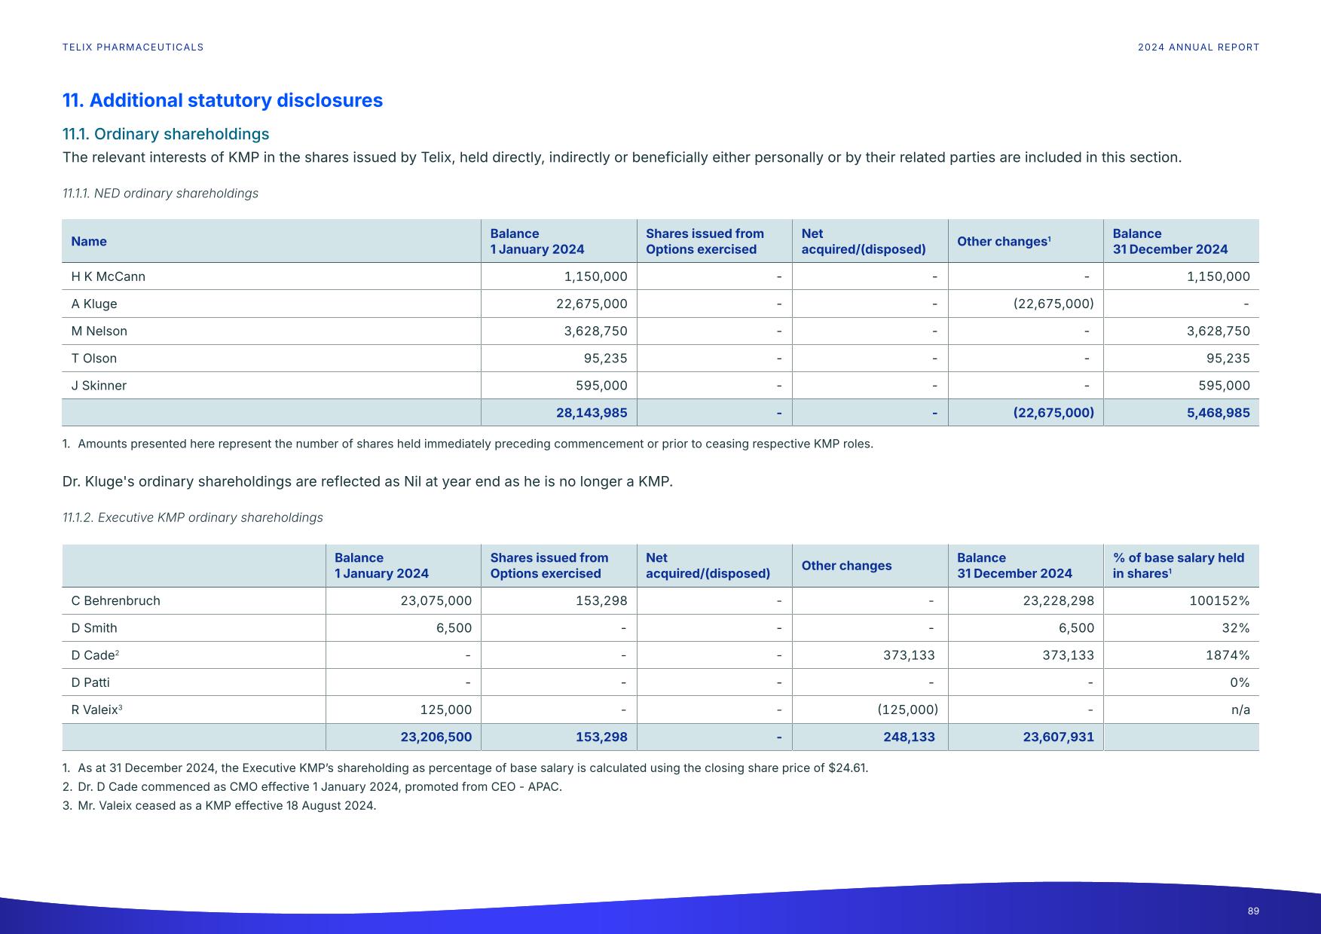Select M Nelson's balance of 3,628,750
Viewport: 1321px width, 934px height.
coord(595,331)
